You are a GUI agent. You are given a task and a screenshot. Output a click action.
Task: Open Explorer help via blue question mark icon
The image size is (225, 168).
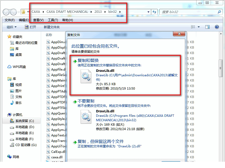point(217,27)
